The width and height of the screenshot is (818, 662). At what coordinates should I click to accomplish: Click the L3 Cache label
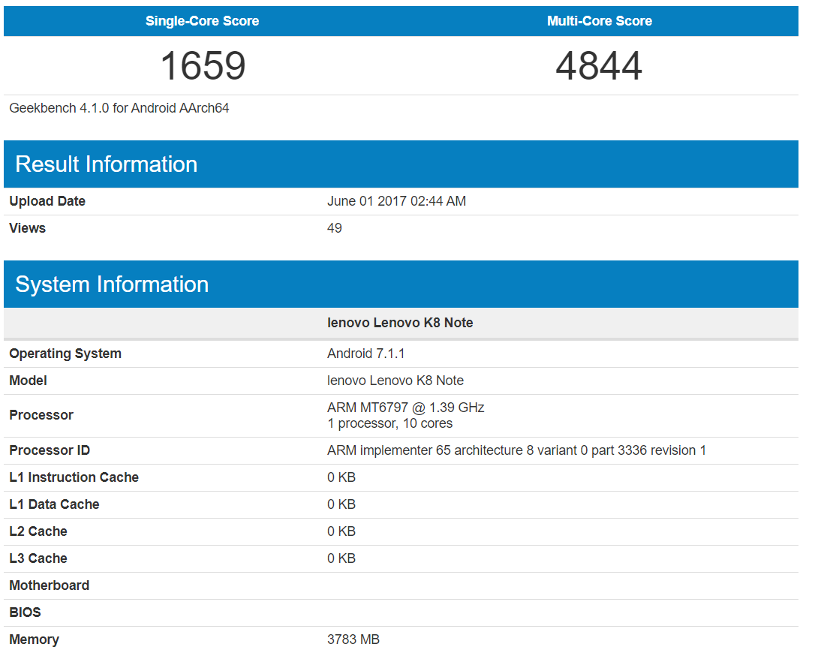click(38, 558)
